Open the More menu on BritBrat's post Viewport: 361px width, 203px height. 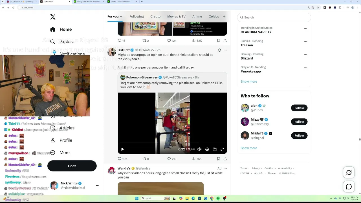click(x=225, y=50)
